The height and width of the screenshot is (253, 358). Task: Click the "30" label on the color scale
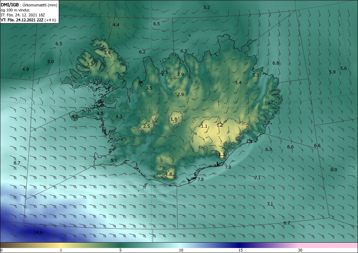[x=300, y=250]
